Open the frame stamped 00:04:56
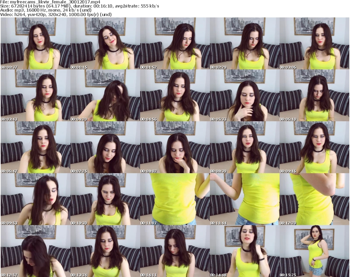 tap(175, 95)
